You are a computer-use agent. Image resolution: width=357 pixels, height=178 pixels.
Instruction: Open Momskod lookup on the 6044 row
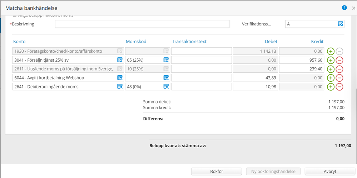coord(166,78)
